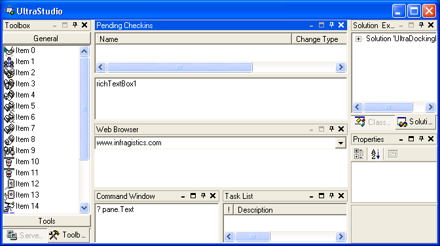Open the Tools toolbox group

tap(46, 221)
